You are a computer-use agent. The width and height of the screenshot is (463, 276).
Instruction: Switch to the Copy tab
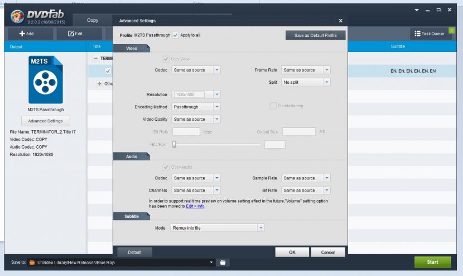[x=93, y=20]
